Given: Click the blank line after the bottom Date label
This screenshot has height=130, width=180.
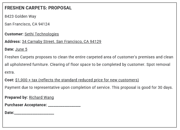Looking at the screenshot, I should click(34, 113).
